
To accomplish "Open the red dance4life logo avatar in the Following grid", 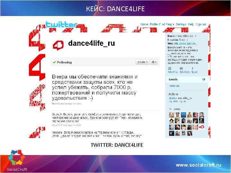I will click(201, 127).
